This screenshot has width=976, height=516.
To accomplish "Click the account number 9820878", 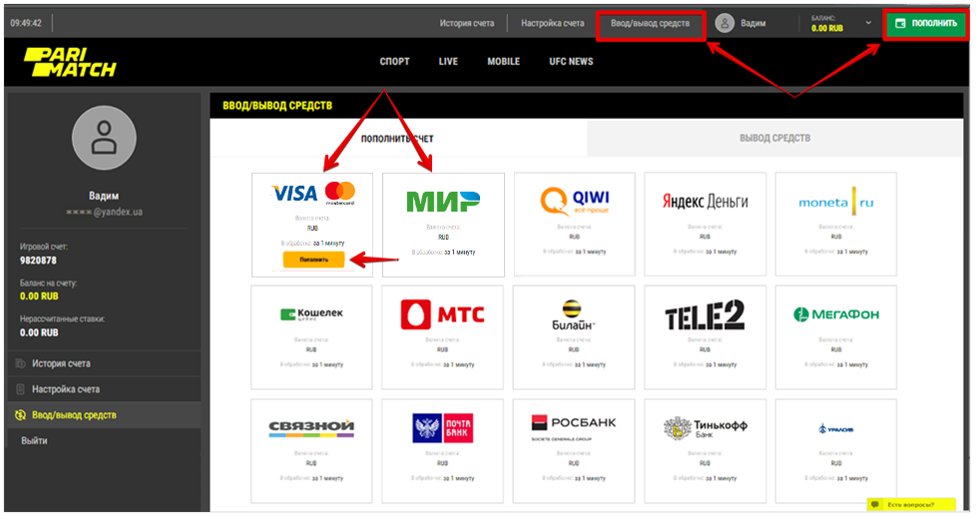I will coord(38,260).
